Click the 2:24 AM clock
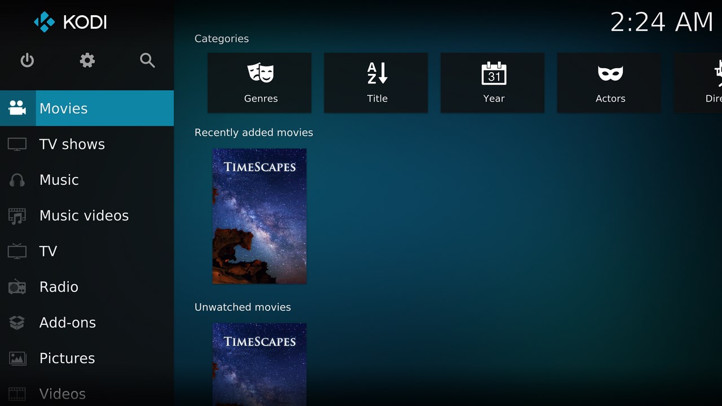The image size is (722, 406). [x=662, y=22]
